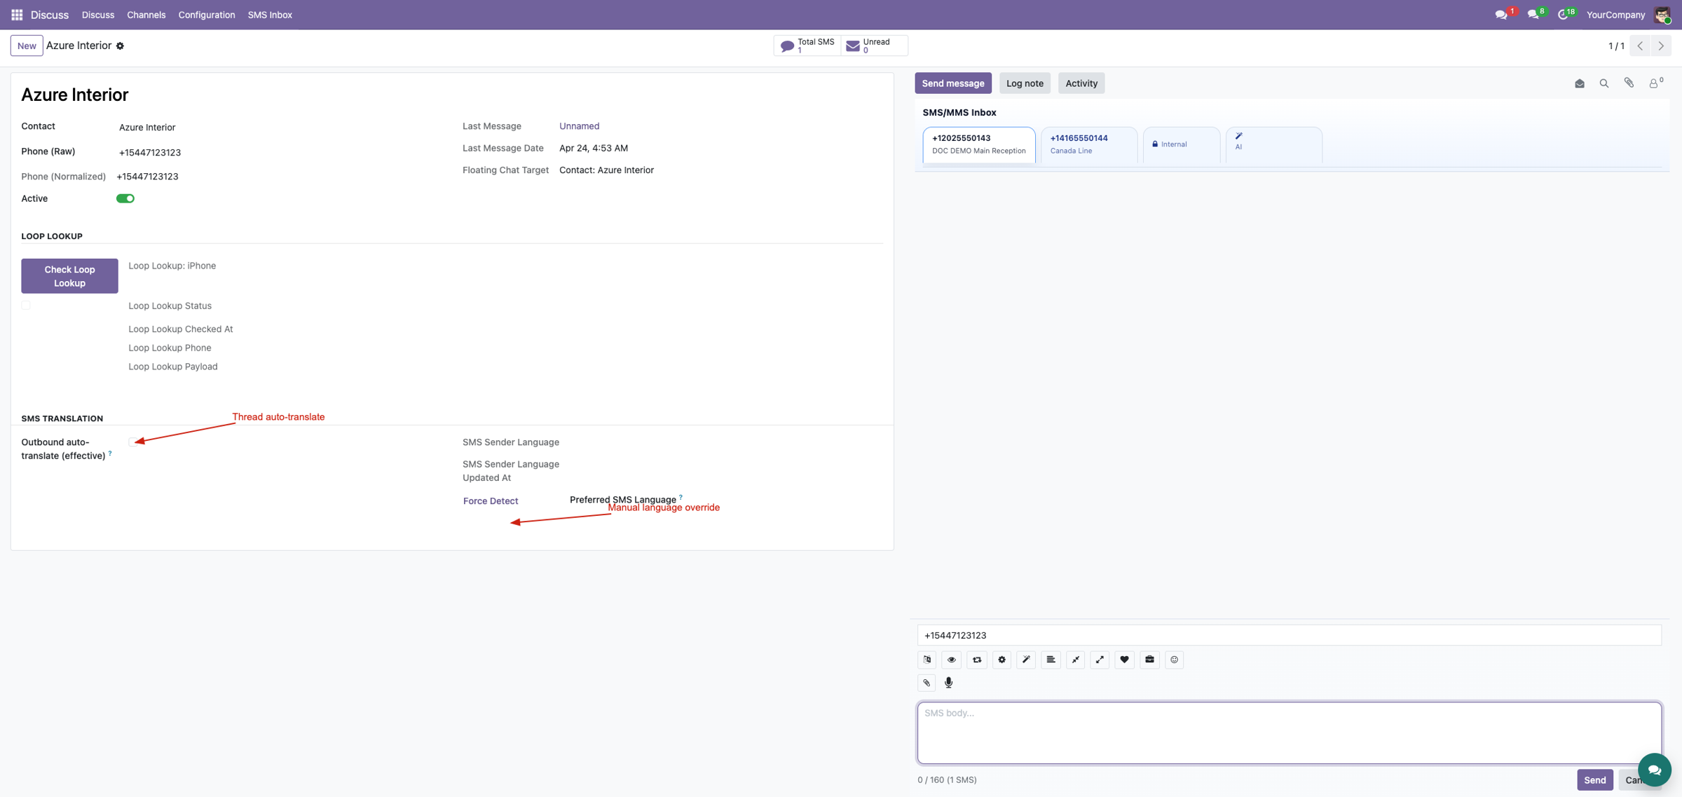Click the Force Detect link
Screen dimensions: 1682x797
tap(491, 501)
